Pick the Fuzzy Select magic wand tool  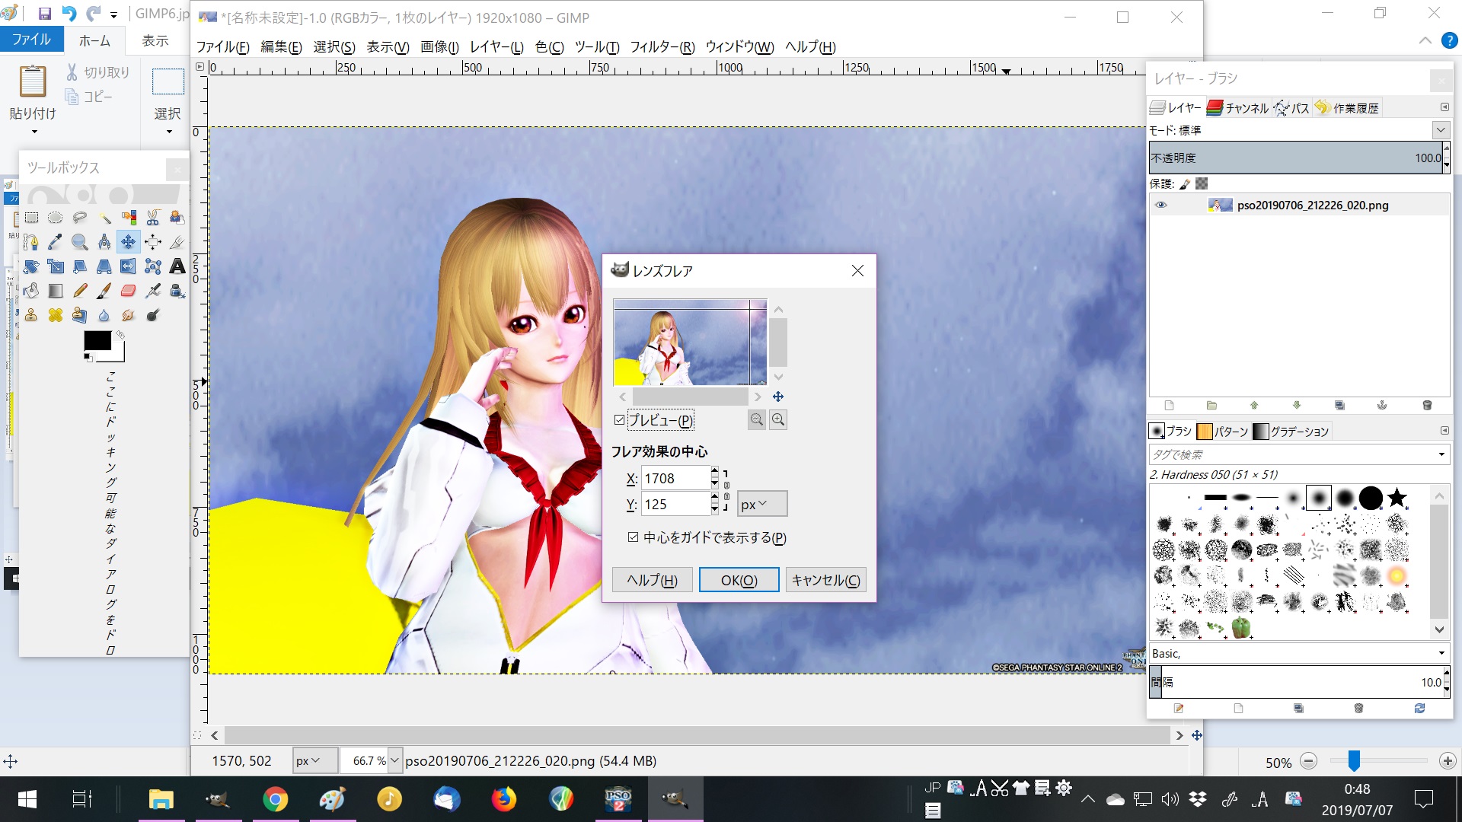104,218
